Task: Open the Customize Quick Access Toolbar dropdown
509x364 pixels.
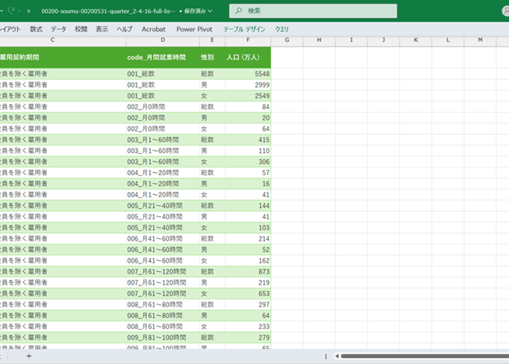Action: [x=29, y=11]
